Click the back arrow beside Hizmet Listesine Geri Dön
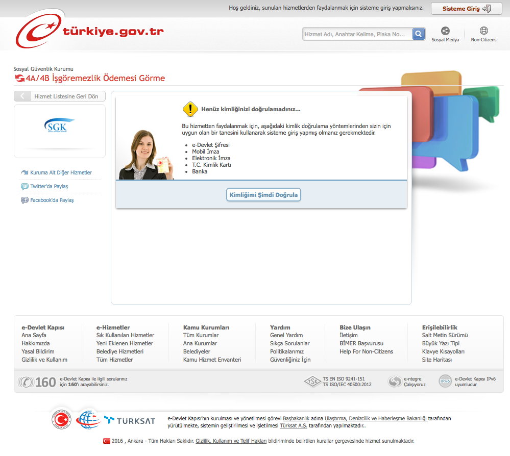The image size is (510, 456). 22,96
